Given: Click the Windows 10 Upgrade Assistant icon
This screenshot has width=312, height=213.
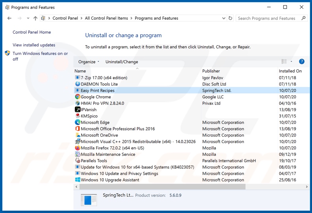Looking at the screenshot, I should pyautogui.click(x=77, y=179).
